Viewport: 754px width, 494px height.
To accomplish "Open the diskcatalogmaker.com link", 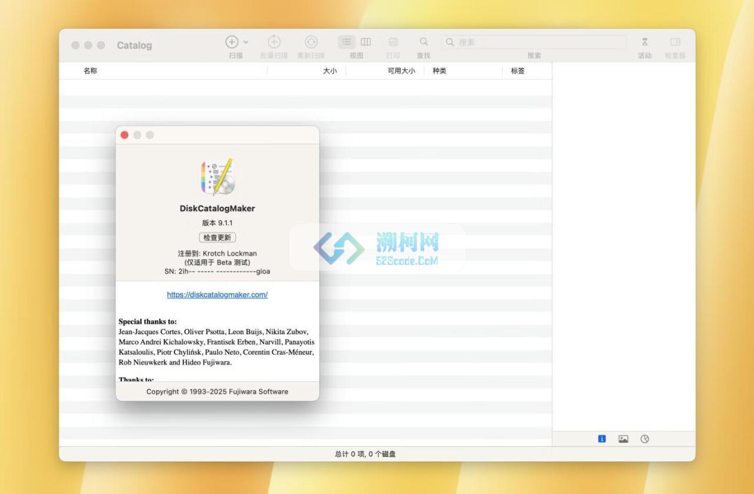I will 217,295.
